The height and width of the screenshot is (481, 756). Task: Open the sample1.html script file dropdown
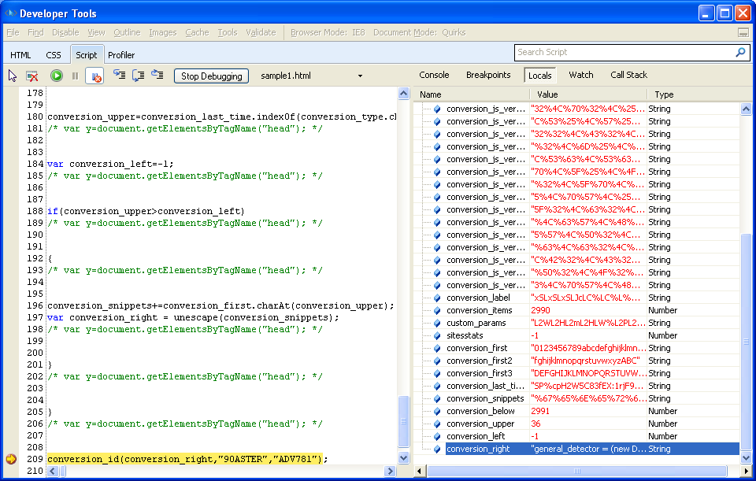(x=360, y=76)
